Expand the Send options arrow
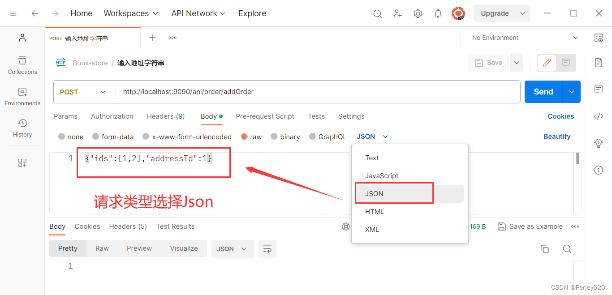Image resolution: width=612 pixels, height=295 pixels. tap(572, 92)
